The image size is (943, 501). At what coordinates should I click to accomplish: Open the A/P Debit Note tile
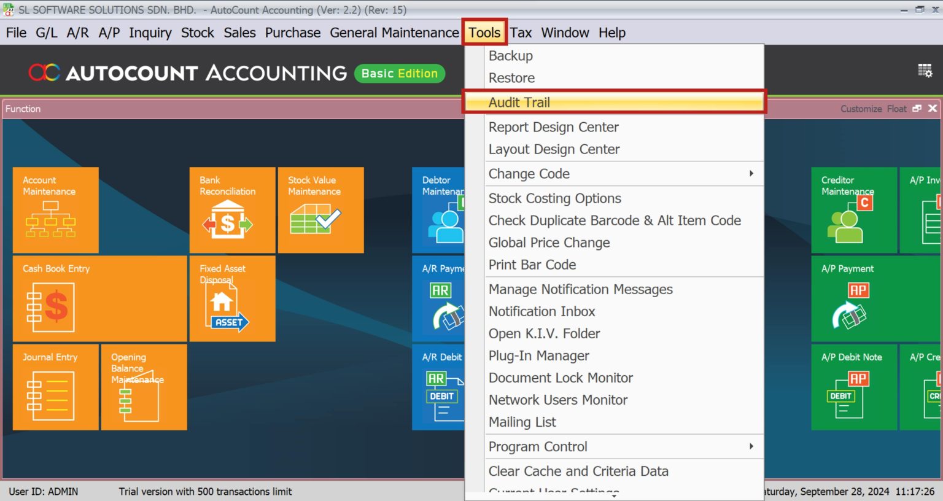[853, 387]
